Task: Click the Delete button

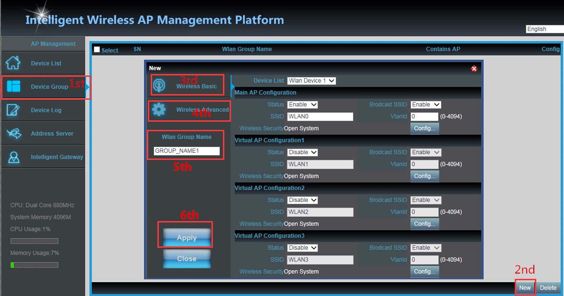Action: [x=548, y=287]
